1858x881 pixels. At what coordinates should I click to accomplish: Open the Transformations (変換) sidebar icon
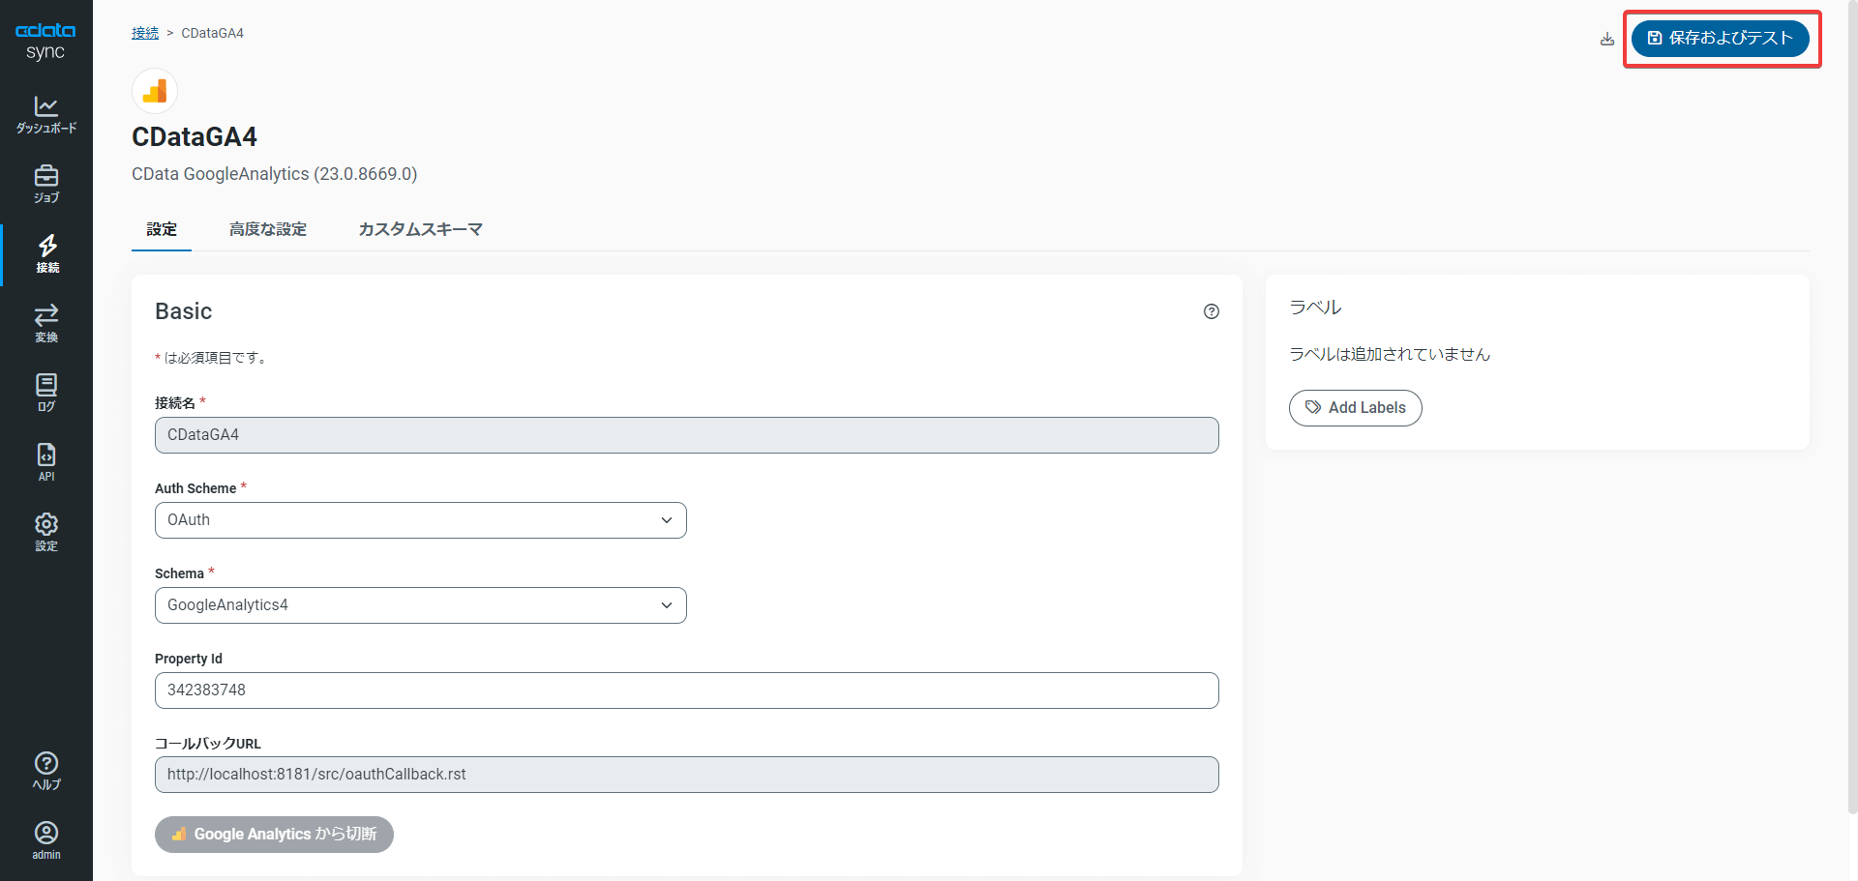[x=46, y=323]
